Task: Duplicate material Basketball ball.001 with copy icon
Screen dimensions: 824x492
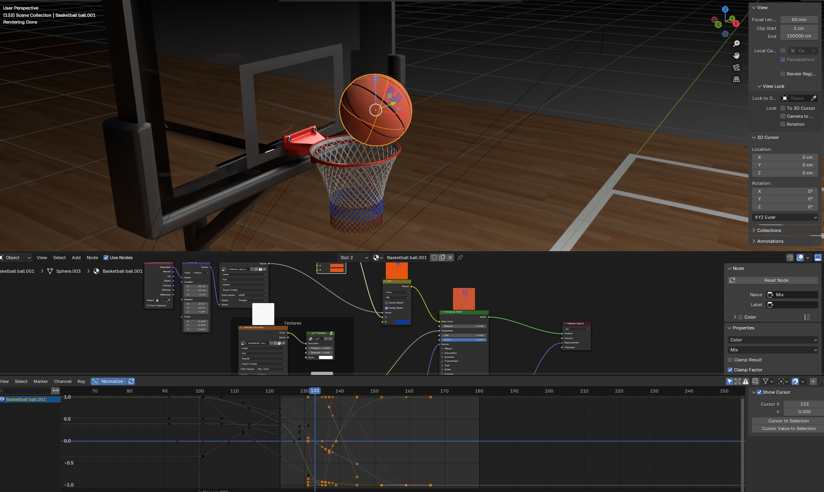Action: (442, 258)
